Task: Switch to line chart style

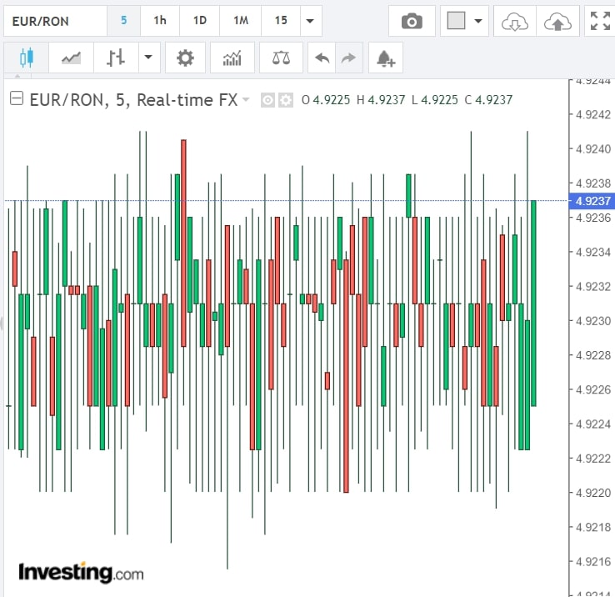Action: coord(71,58)
